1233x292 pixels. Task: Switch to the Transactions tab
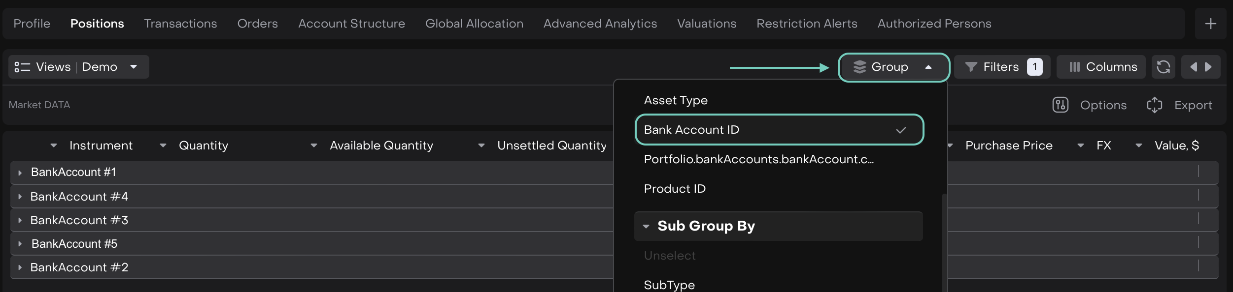coord(180,24)
